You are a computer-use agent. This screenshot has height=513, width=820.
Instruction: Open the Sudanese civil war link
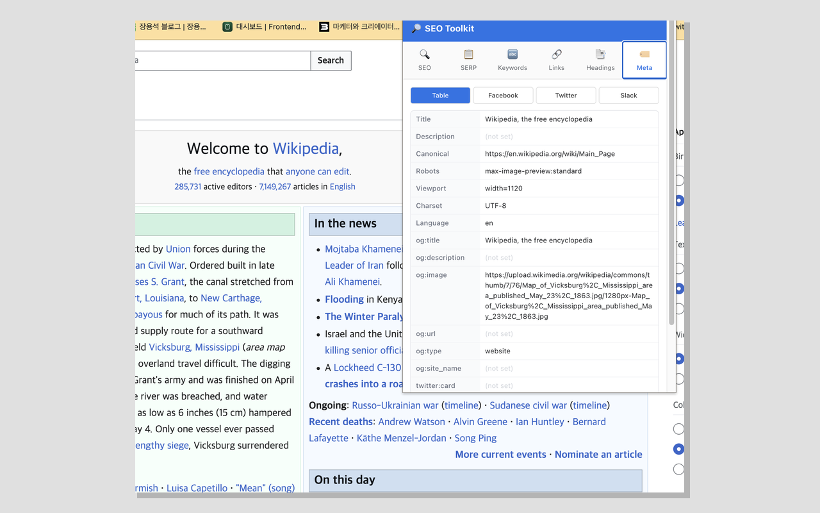point(529,405)
